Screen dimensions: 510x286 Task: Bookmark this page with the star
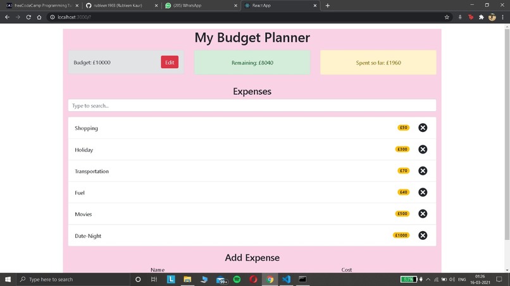tap(447, 17)
